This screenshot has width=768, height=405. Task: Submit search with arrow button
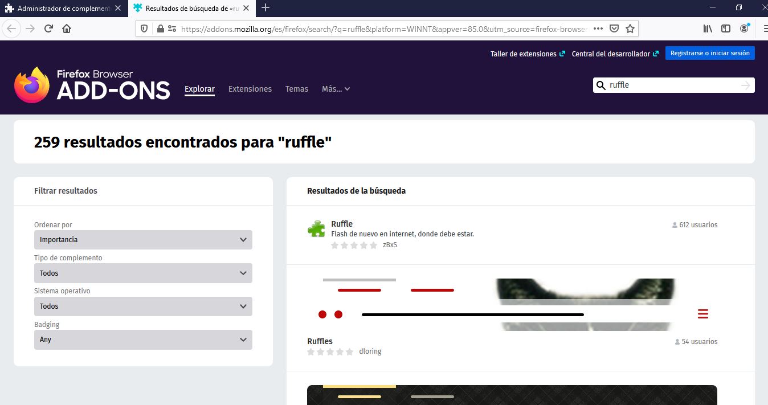(746, 85)
